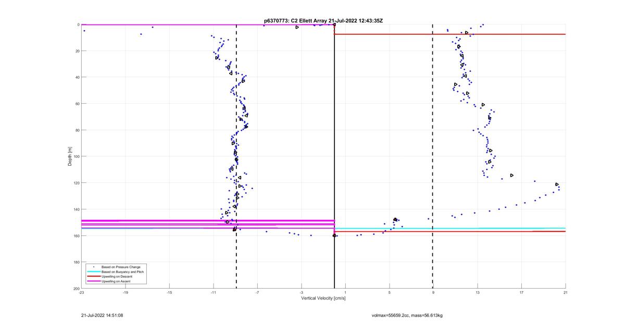Screen dimensions: 625x324
Task: Click x-axis tick label '13'
Action: click(477, 293)
